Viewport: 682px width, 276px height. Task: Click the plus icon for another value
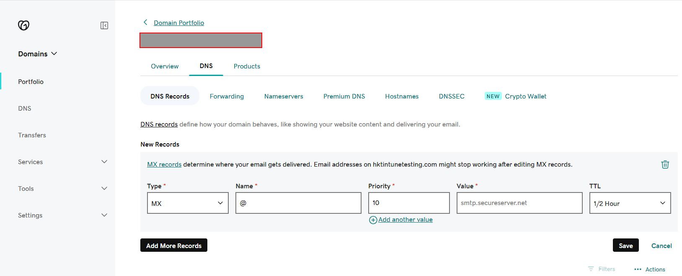pyautogui.click(x=373, y=220)
